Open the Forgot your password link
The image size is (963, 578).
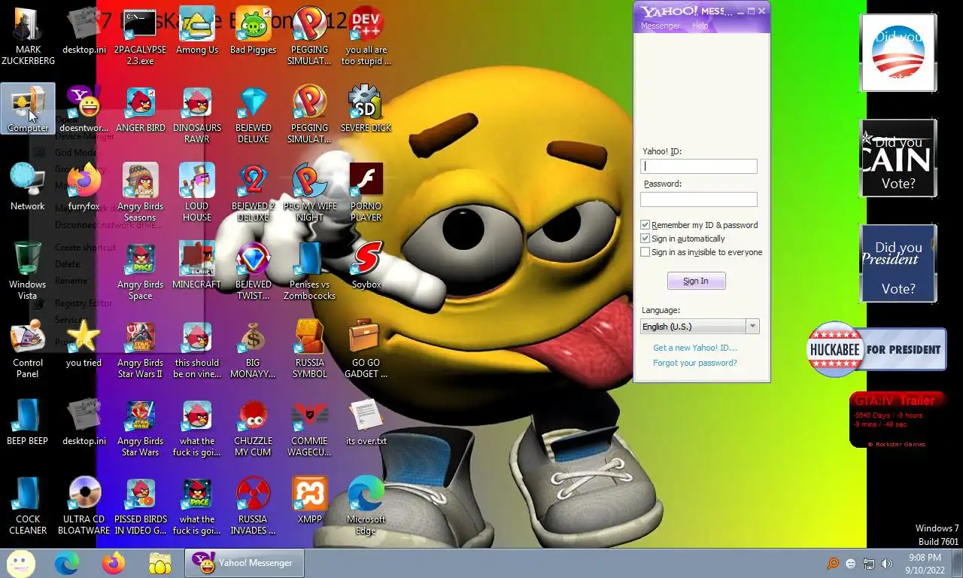click(695, 363)
